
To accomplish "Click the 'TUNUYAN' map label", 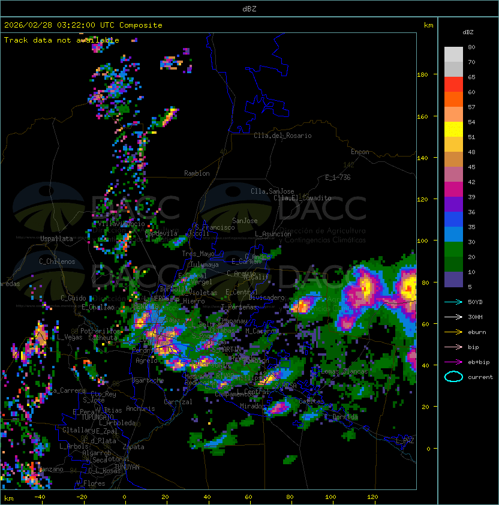I will (x=127, y=467).
